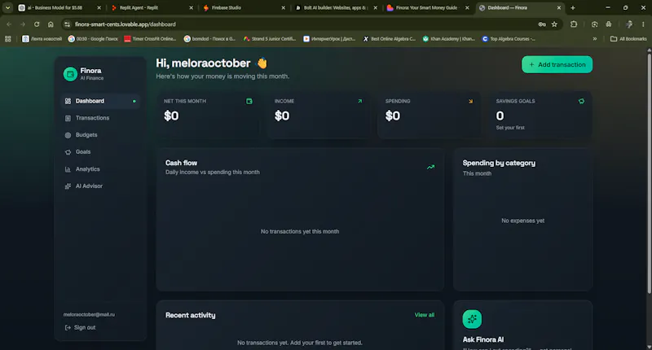This screenshot has width=652, height=350.
Task: Click the browser profile avatar icon
Action: coord(629,24)
